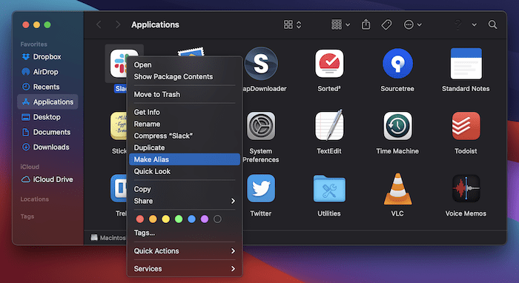Click the Macintosh HD path bar item

(x=108, y=238)
